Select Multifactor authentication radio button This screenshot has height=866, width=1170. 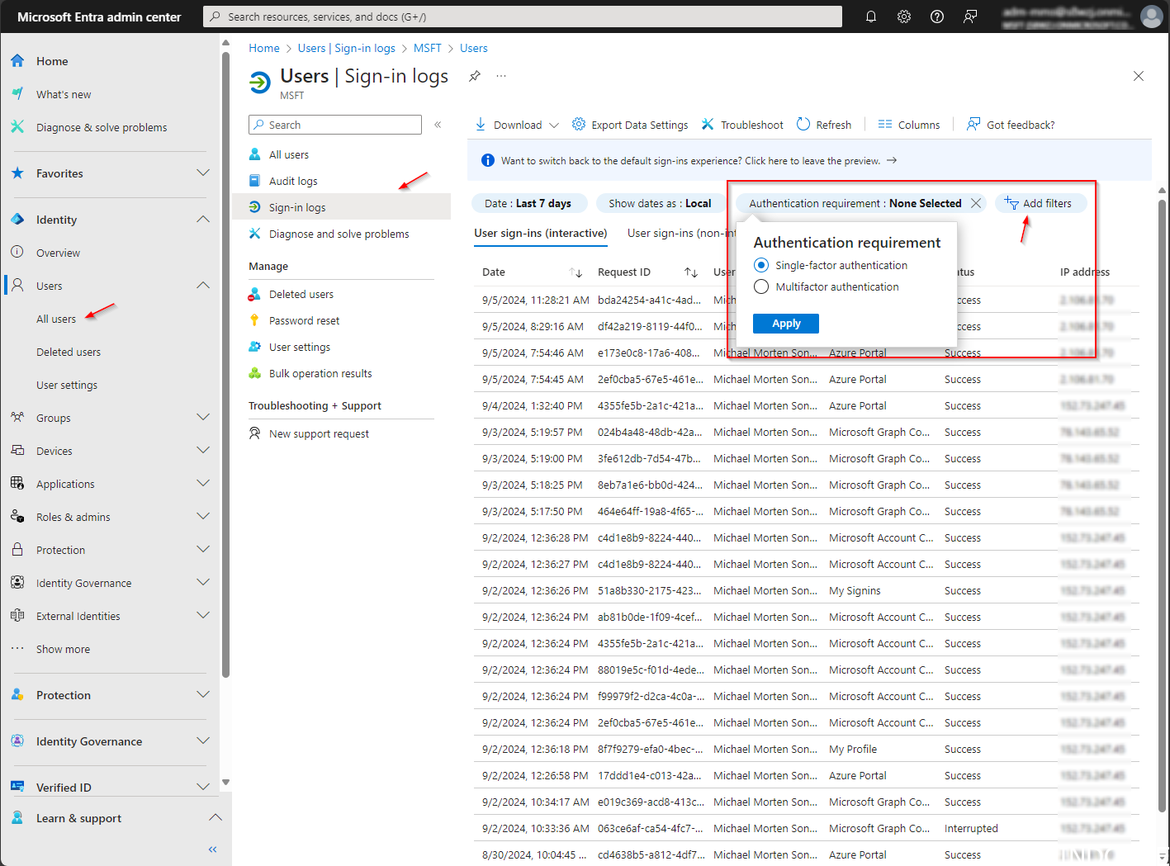[x=761, y=286]
